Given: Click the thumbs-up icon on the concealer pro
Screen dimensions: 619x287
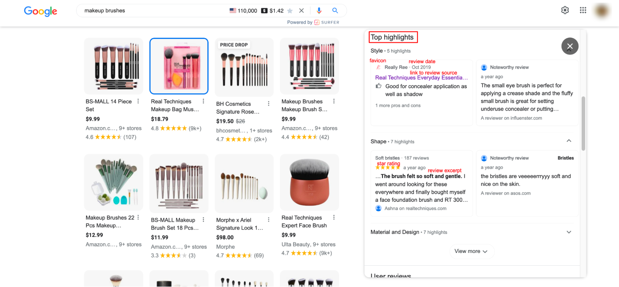Looking at the screenshot, I should pos(378,86).
